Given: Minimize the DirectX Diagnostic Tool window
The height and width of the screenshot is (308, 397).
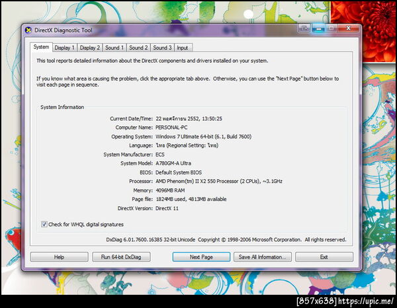Looking at the screenshot, I should [x=318, y=28].
